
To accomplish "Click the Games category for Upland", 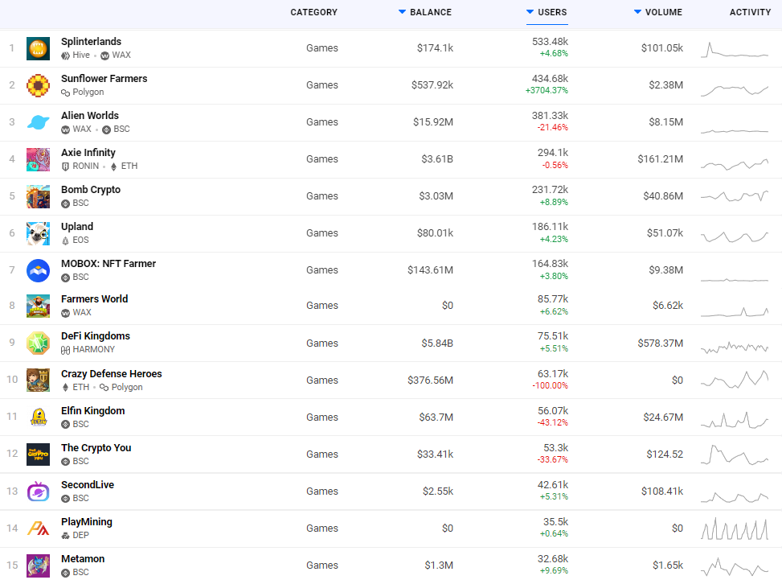I will (x=322, y=233).
